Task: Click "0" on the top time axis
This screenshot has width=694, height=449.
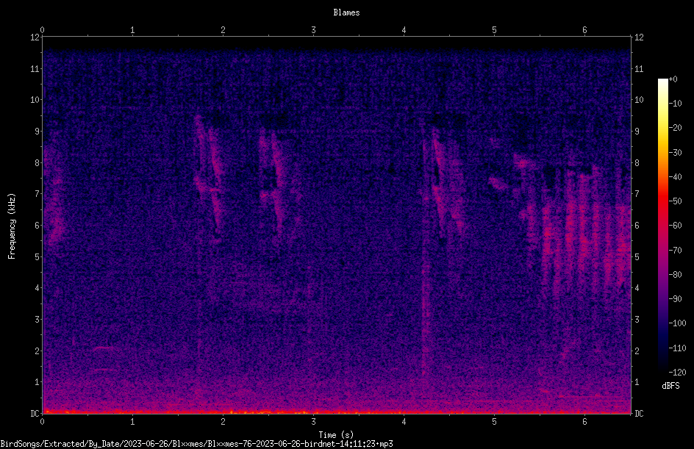Action: tap(42, 30)
